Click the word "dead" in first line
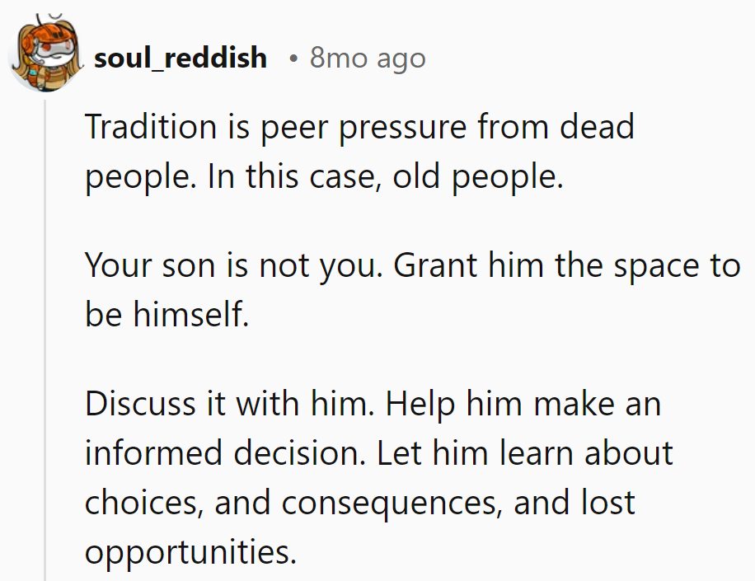This screenshot has width=755, height=581. [x=598, y=127]
